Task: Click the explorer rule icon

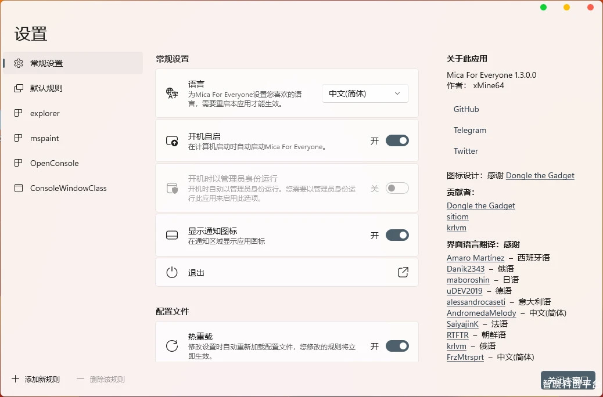Action: point(18,113)
